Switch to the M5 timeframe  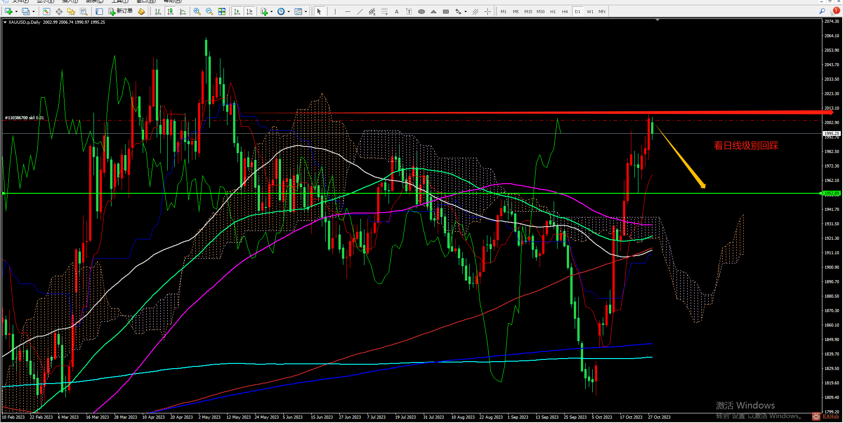pyautogui.click(x=515, y=11)
